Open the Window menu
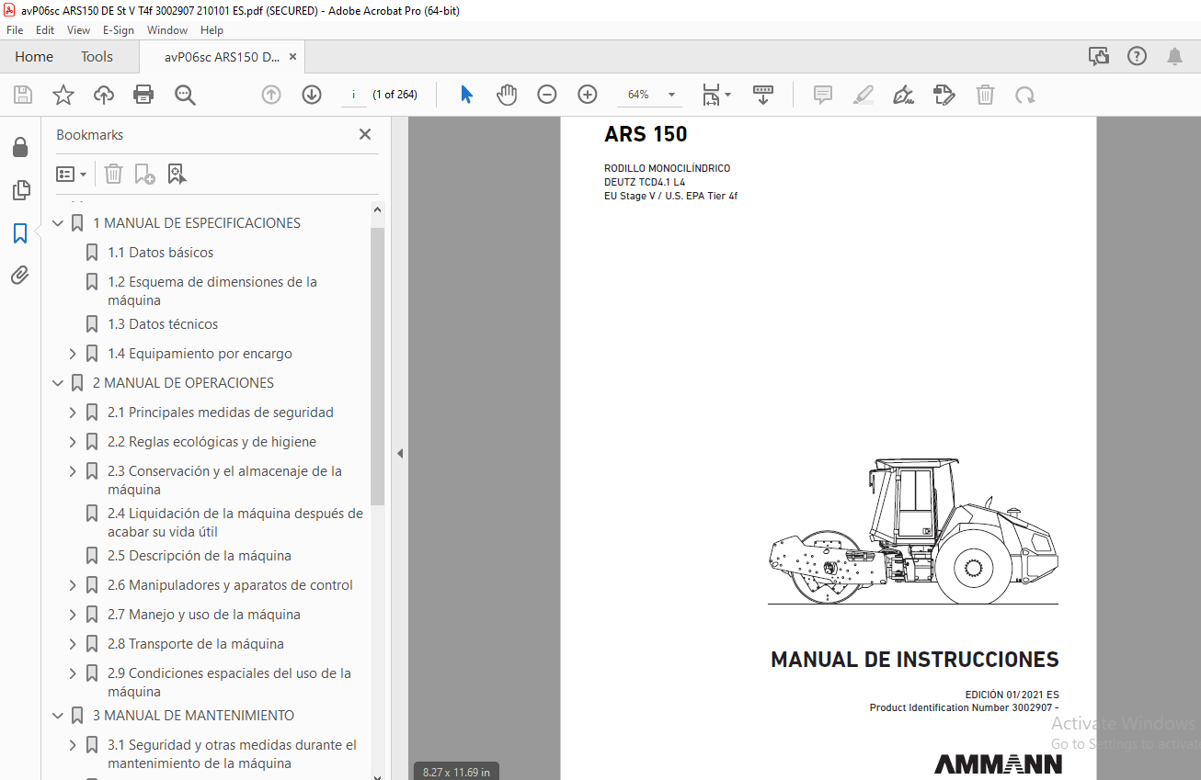 (167, 30)
